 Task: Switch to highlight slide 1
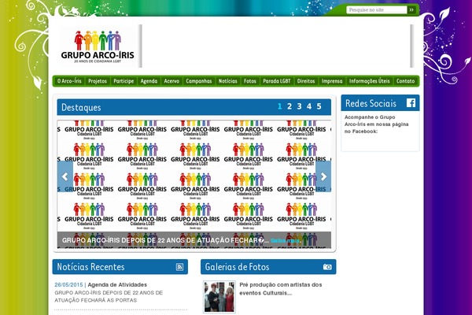(279, 106)
